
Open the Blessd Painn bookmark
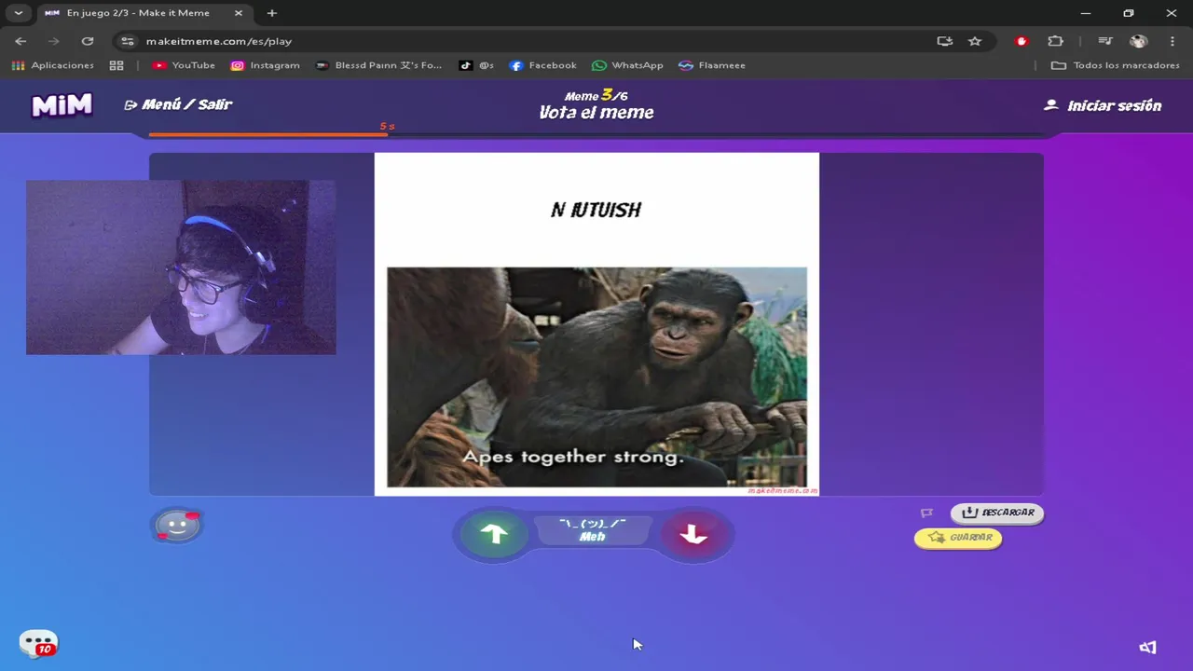pos(379,65)
